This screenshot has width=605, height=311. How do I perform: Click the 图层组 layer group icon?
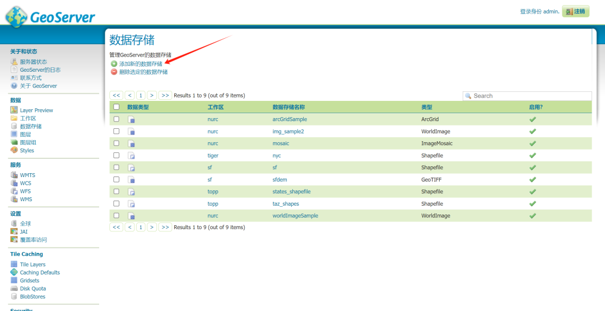pos(14,142)
